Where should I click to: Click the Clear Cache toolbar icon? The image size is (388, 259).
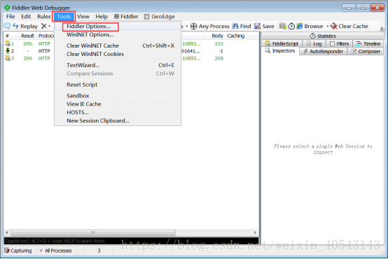coord(334,26)
